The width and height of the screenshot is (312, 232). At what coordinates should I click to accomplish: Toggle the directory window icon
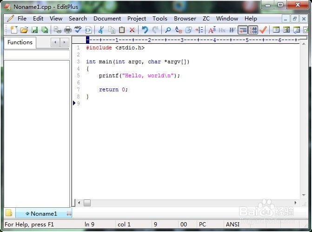pyautogui.click(x=276, y=30)
